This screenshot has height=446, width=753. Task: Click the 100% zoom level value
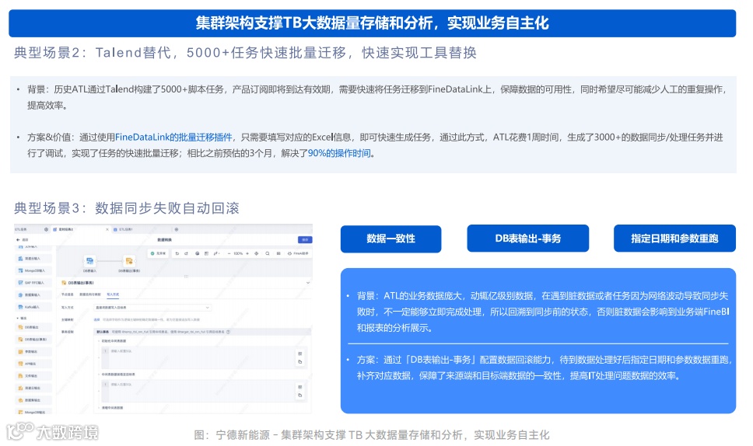click(238, 253)
